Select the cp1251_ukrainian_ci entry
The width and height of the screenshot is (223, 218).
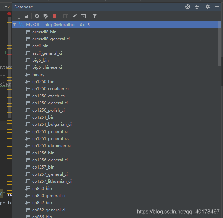click(x=51, y=146)
